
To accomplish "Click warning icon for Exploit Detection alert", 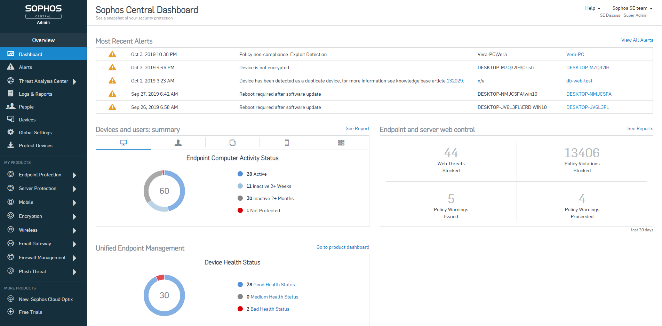I will 112,54.
